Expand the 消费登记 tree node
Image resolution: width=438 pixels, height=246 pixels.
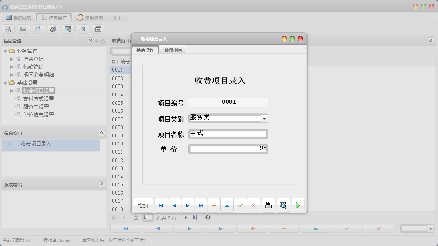tap(11, 59)
